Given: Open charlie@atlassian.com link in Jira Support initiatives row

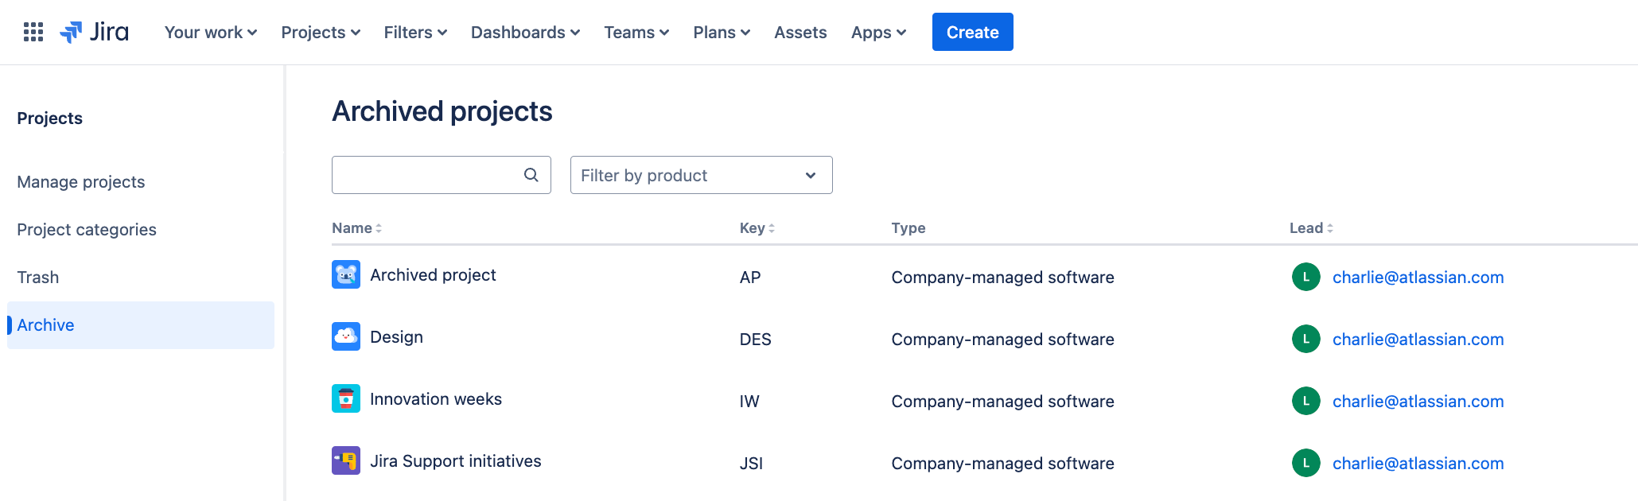Looking at the screenshot, I should (x=1418, y=464).
